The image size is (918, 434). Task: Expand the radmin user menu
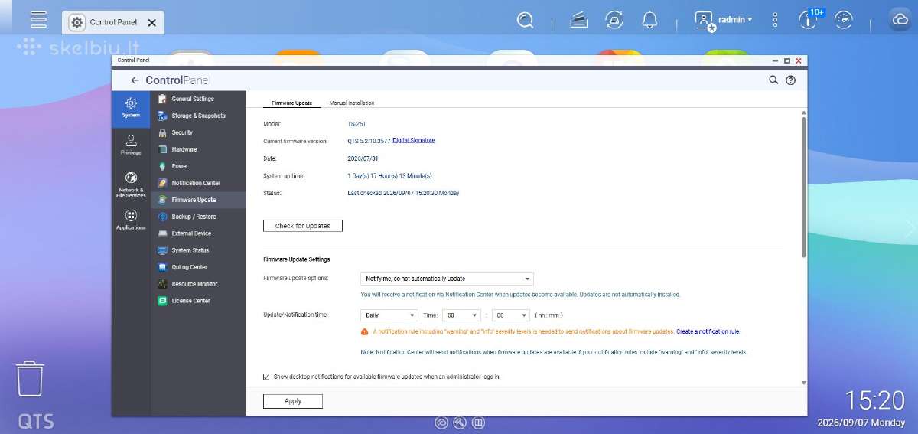(724, 20)
